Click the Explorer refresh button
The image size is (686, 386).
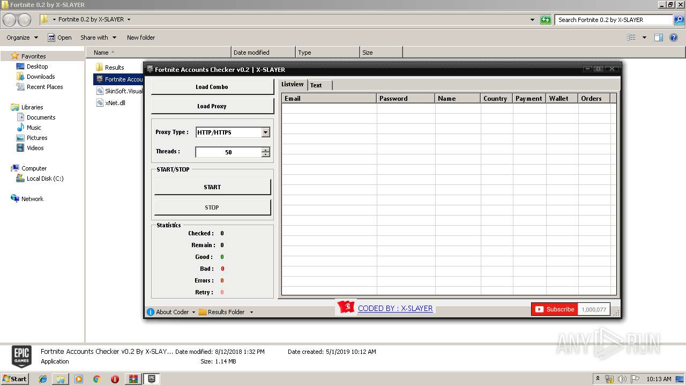click(x=546, y=20)
